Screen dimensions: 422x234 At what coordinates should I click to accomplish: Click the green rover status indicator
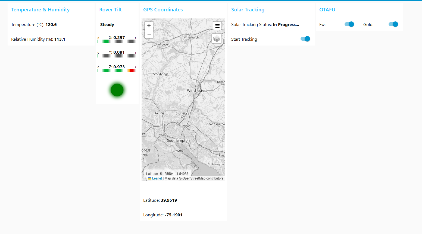click(x=117, y=90)
